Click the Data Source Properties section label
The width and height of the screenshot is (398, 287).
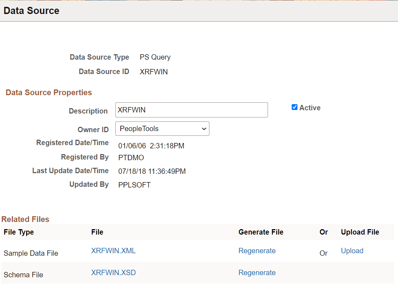48,92
